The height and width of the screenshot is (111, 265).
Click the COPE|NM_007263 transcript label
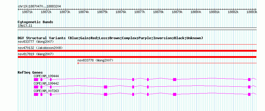click(x=46, y=91)
